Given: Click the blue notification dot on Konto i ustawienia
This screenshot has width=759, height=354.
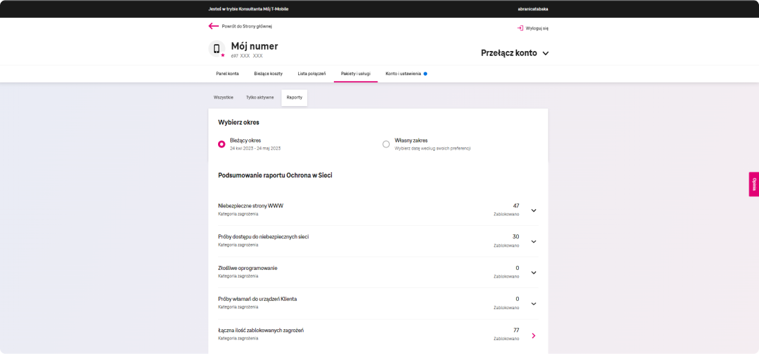Looking at the screenshot, I should (426, 73).
